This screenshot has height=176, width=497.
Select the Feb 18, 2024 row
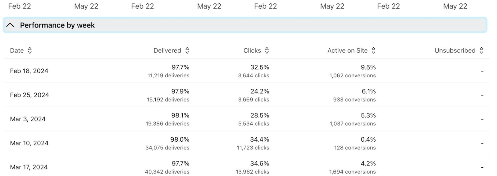(x=29, y=71)
